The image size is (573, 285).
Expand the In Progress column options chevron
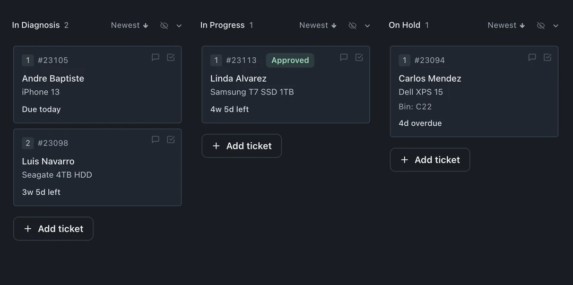coord(367,25)
